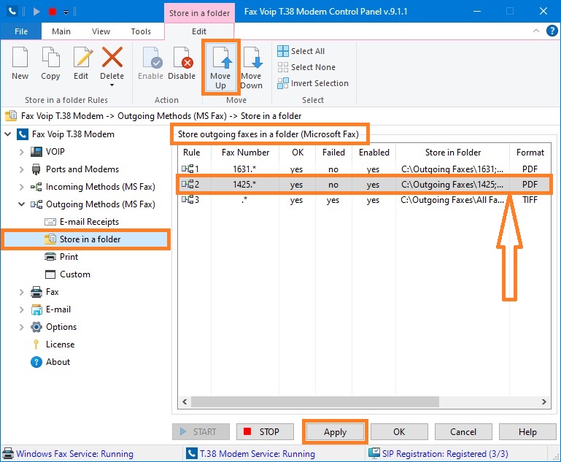561x462 pixels.
Task: Click the Store in a folder contextual tab
Action: pyautogui.click(x=199, y=13)
